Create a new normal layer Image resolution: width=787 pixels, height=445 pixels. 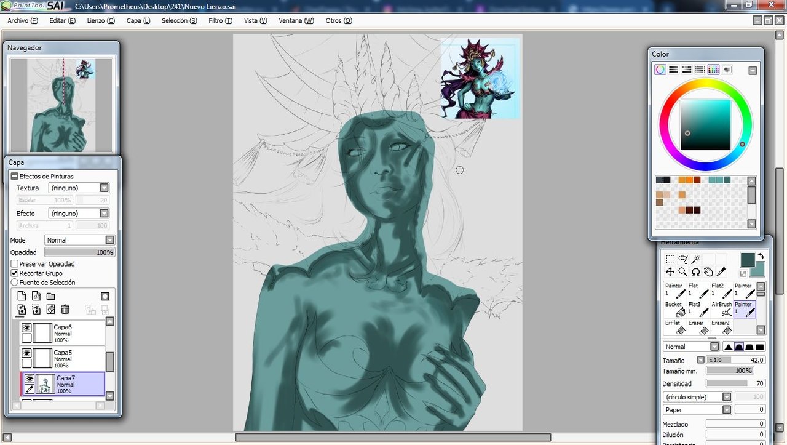22,296
